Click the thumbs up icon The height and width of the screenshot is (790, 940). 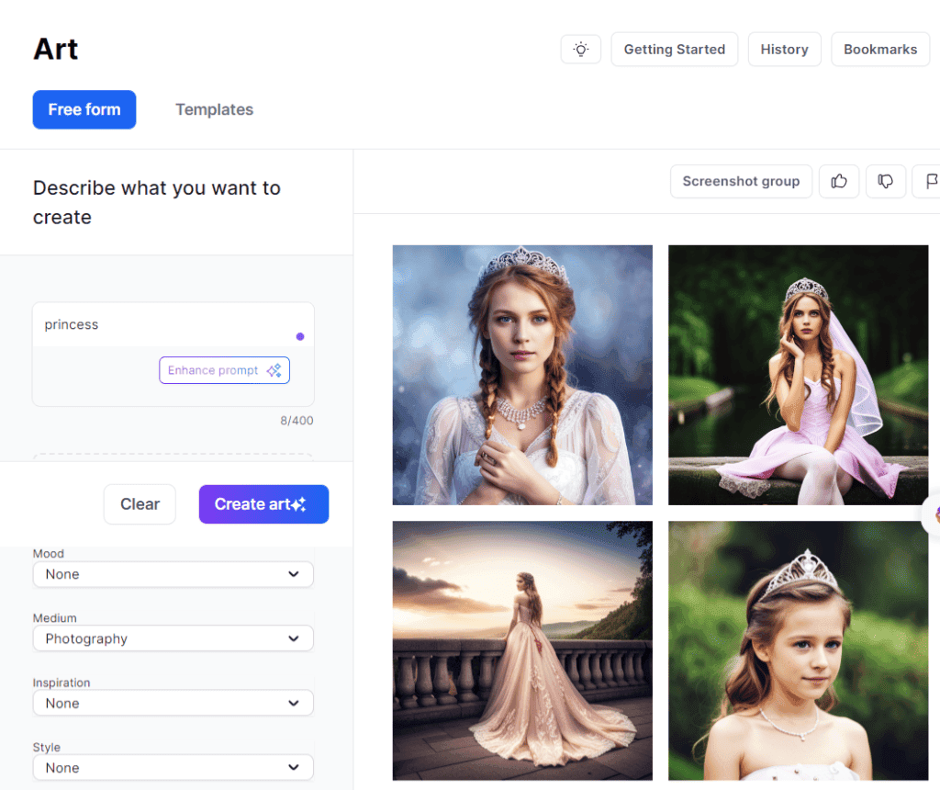pos(839,182)
